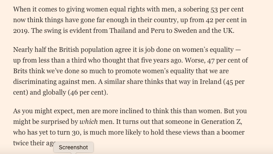Viewport: 273px width, 154px height.
Task: Click the italic word "which"
Action: coord(89,122)
